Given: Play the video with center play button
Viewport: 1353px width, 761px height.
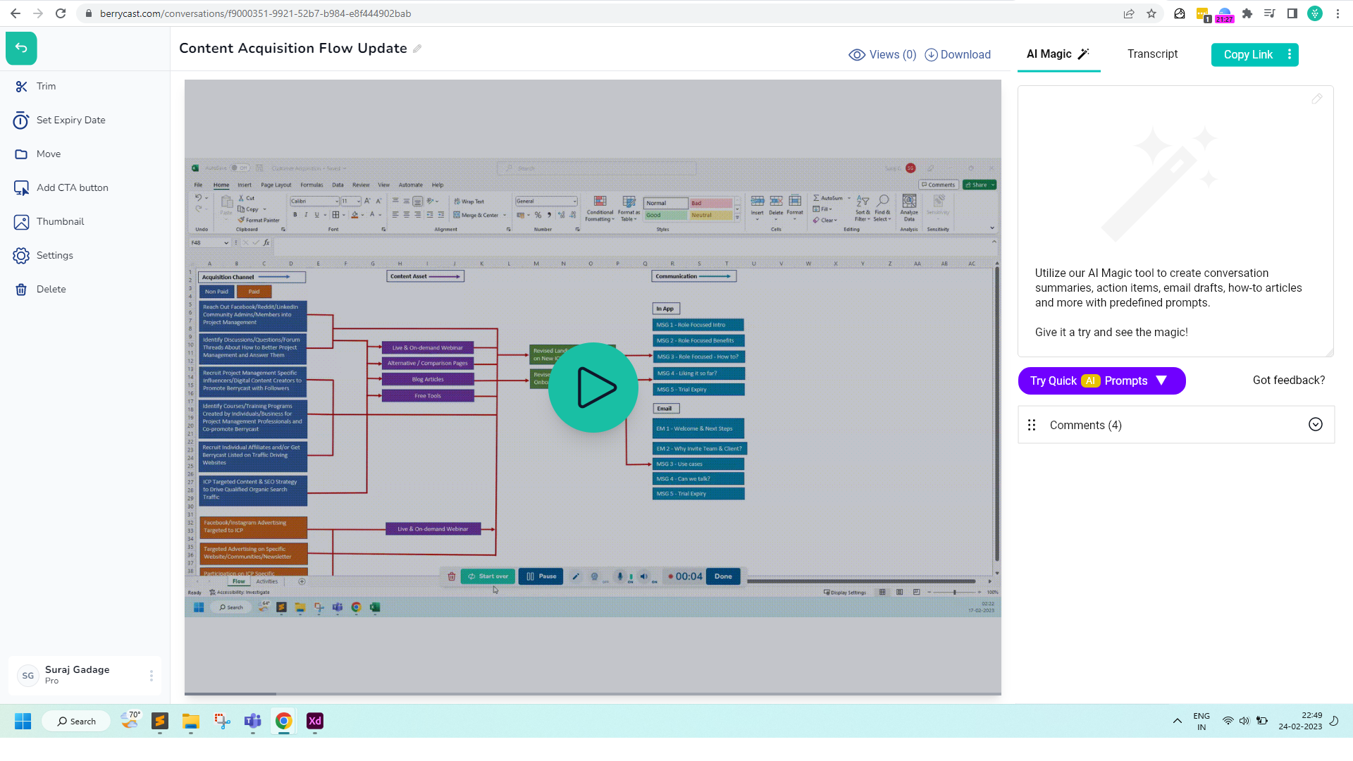Looking at the screenshot, I should click(x=593, y=388).
